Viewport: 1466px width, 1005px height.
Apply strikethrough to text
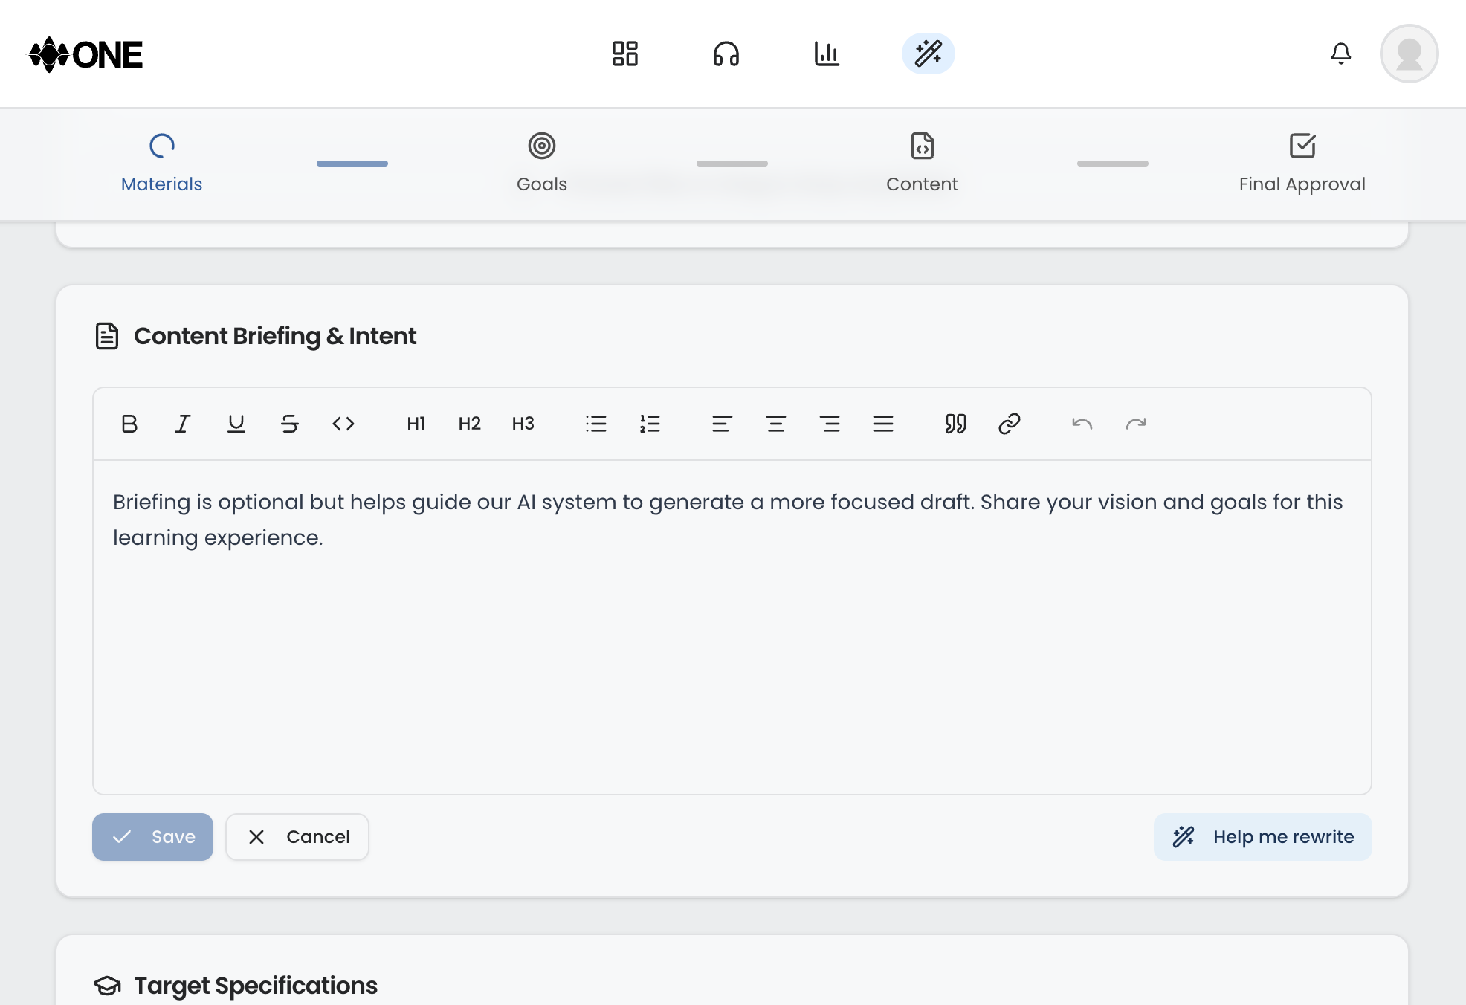click(290, 424)
